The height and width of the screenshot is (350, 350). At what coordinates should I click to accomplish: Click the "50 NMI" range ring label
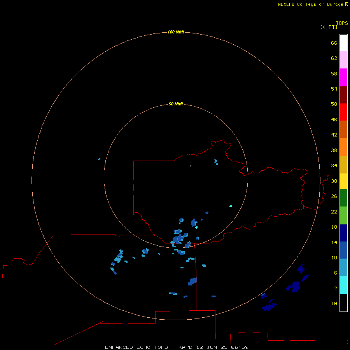(176, 104)
